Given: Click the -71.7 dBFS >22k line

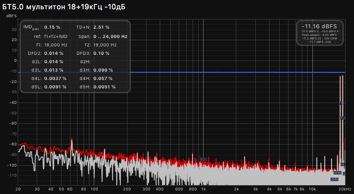Looking at the screenshot, I should 319,42.
